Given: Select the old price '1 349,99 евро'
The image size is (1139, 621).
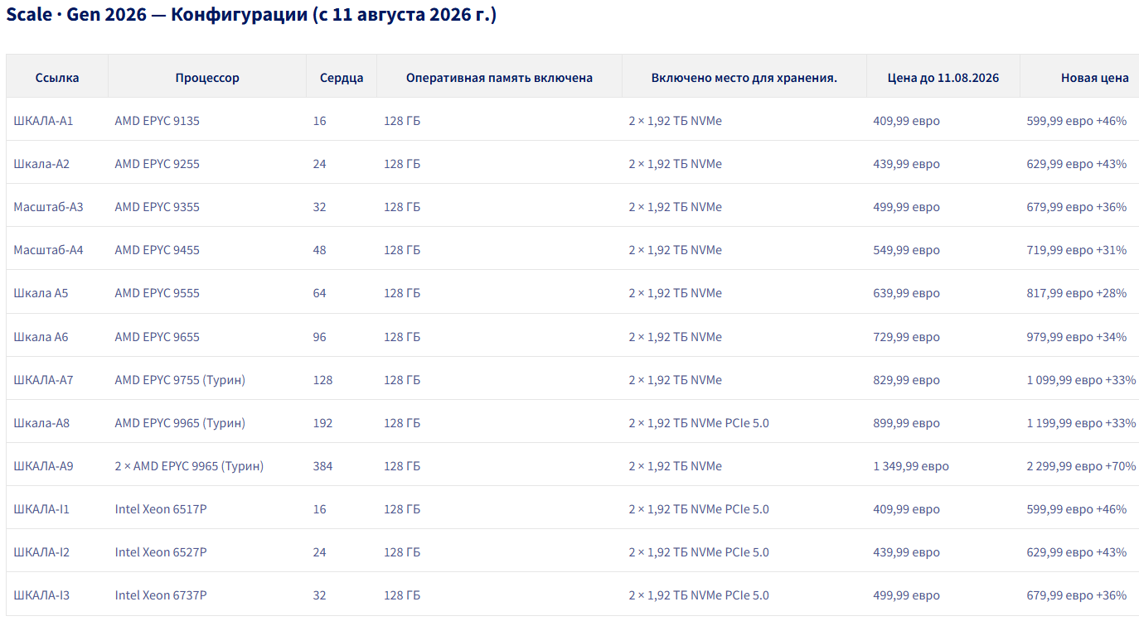Looking at the screenshot, I should [911, 466].
